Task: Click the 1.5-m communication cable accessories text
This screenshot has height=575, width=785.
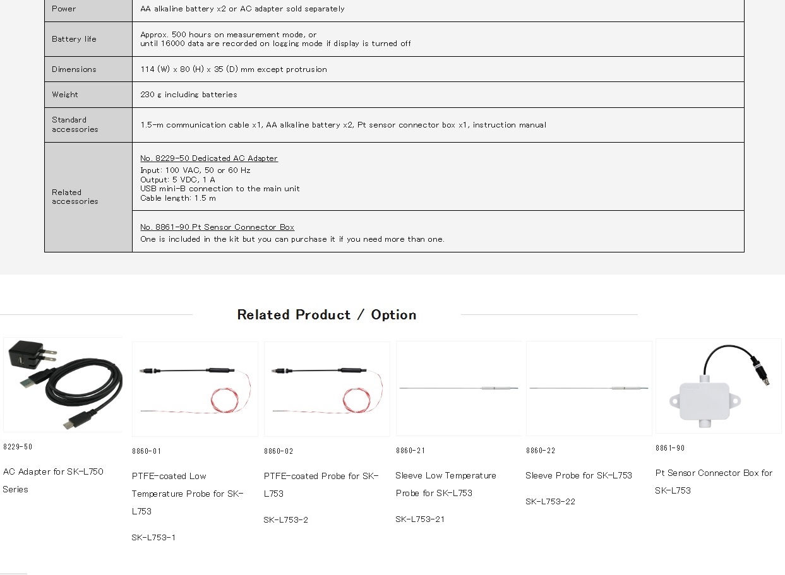Action: pos(343,125)
